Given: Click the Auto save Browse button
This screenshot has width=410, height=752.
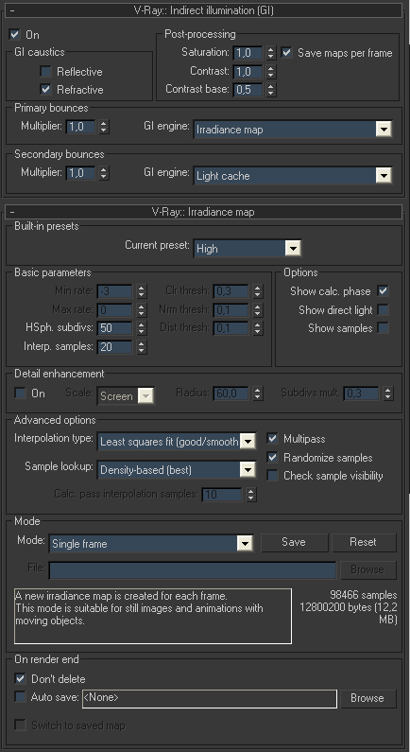Looking at the screenshot, I should pyautogui.click(x=367, y=698).
